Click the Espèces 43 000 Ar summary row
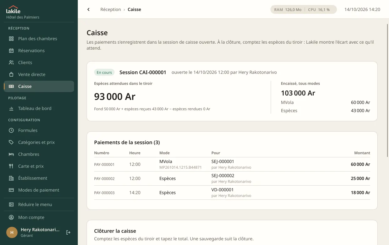Image resolution: width=389 pixels, height=245 pixels. point(326,111)
